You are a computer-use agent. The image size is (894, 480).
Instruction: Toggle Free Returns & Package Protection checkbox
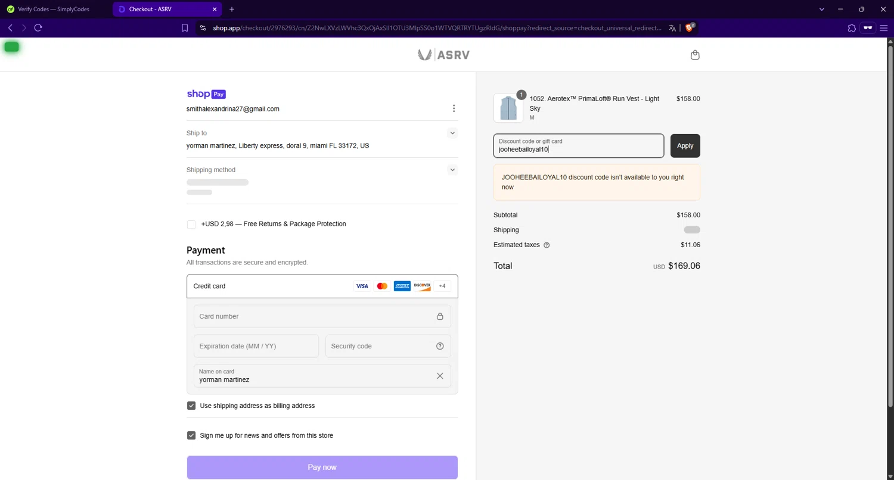coord(191,225)
